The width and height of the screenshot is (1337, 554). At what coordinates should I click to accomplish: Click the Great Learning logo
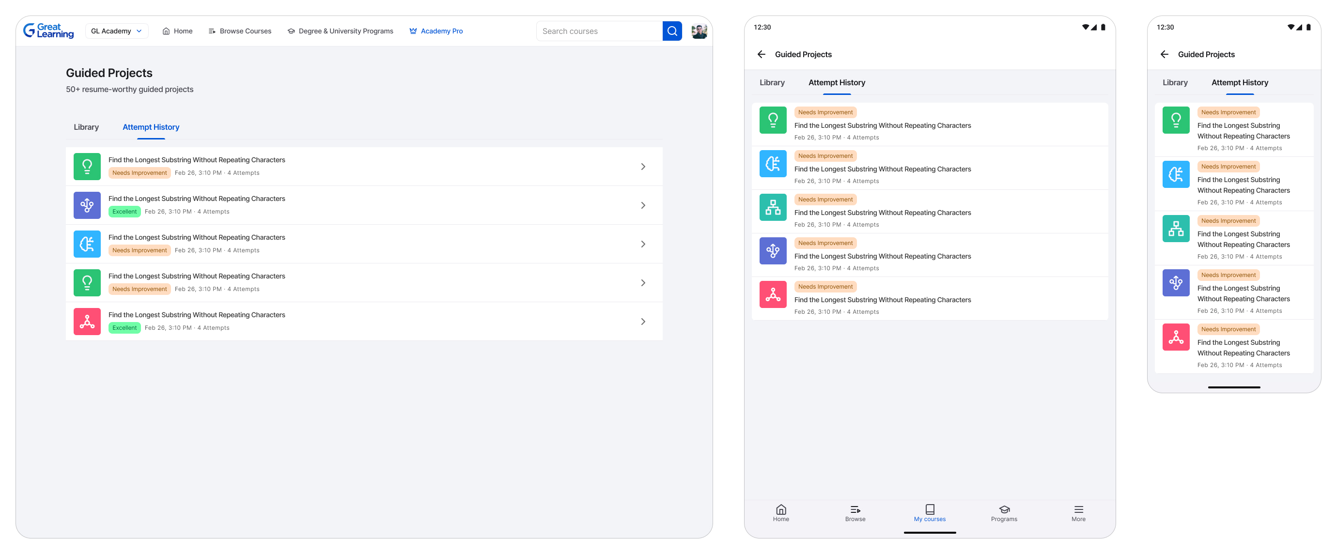coord(48,31)
